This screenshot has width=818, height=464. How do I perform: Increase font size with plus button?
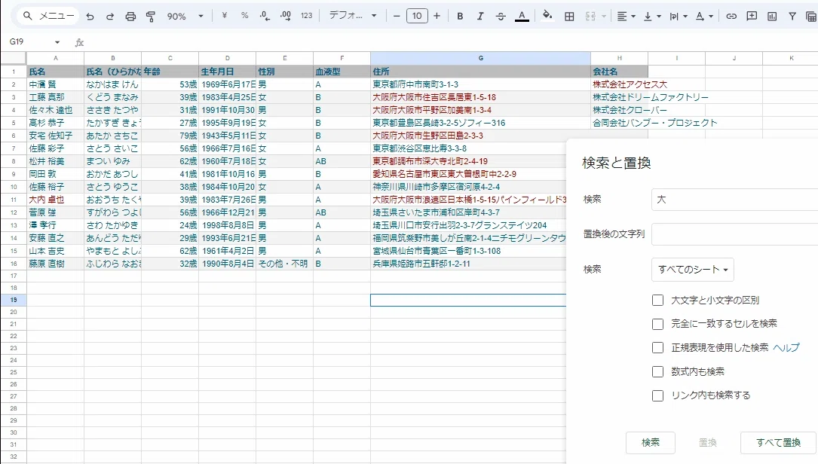[437, 16]
